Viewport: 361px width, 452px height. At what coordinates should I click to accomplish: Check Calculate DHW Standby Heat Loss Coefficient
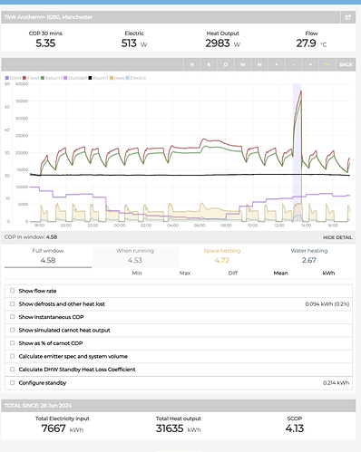tap(12, 370)
